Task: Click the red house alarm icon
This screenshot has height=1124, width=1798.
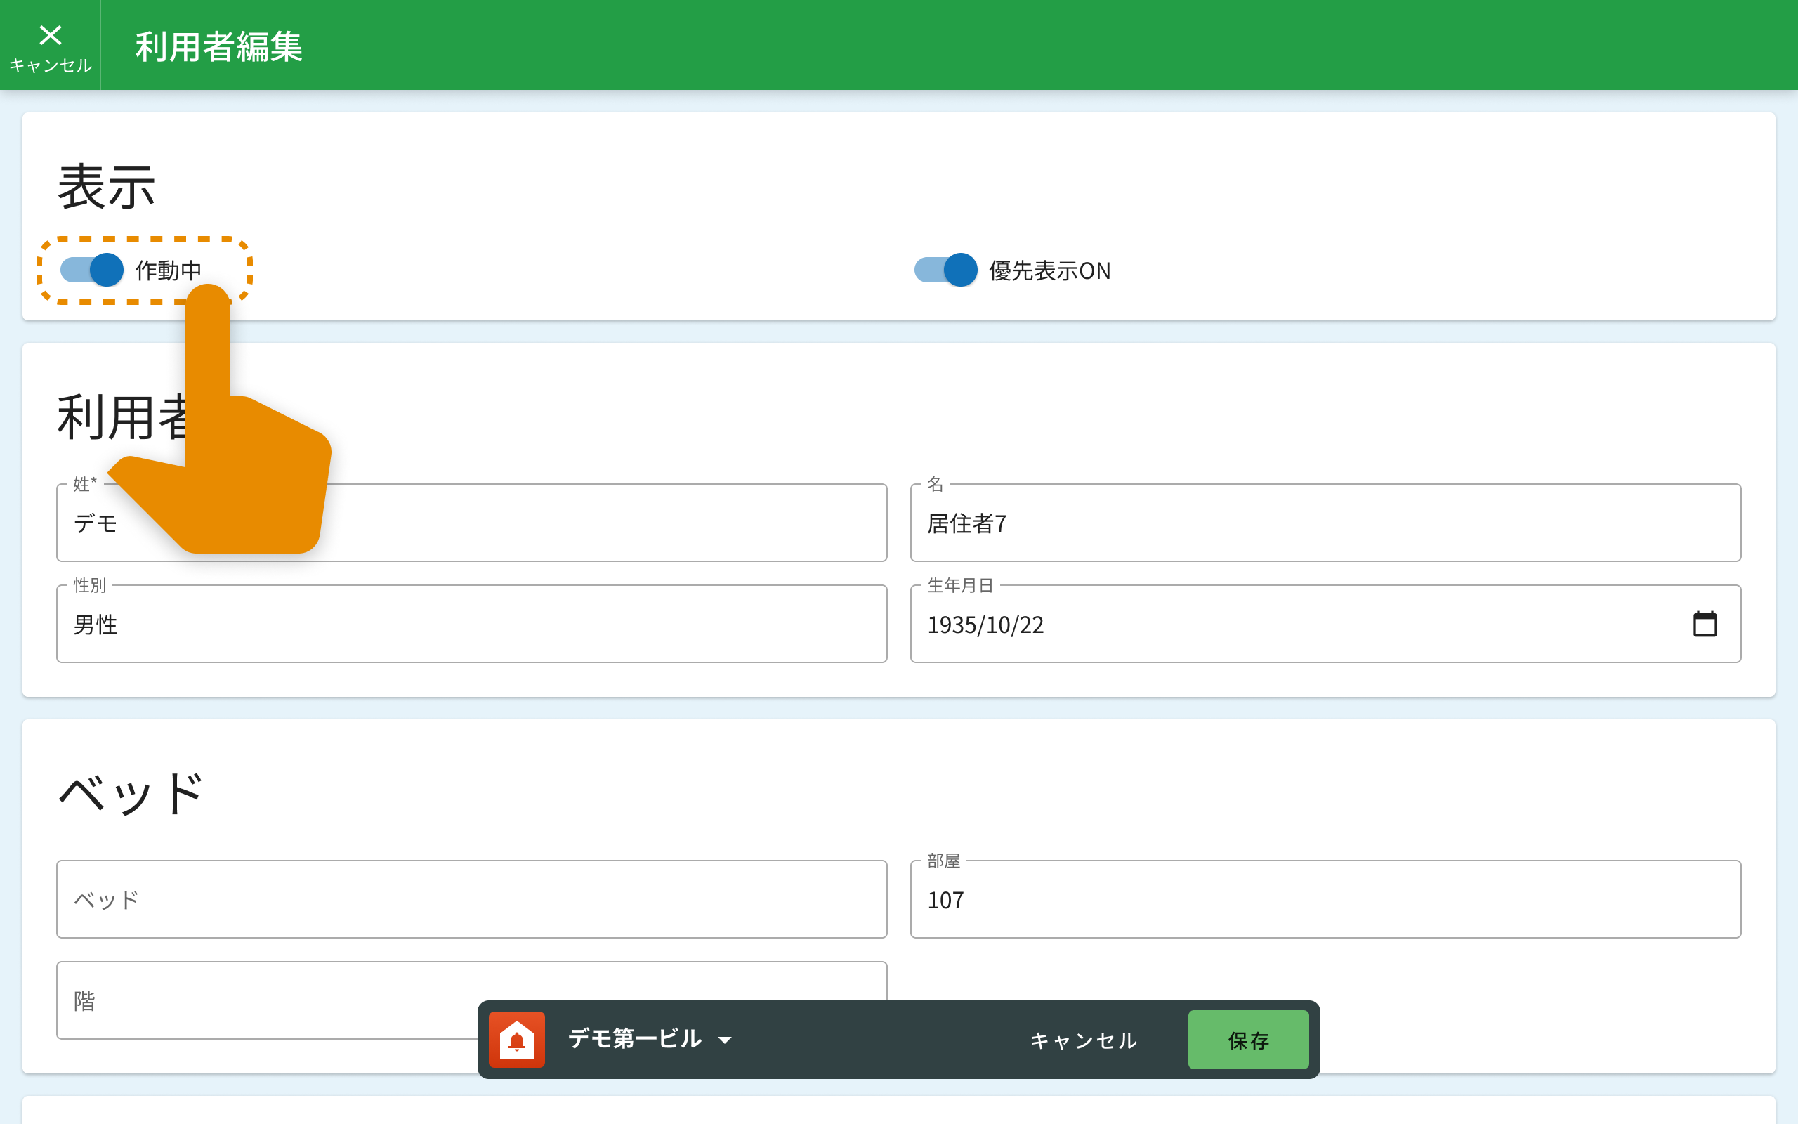Action: tap(516, 1039)
